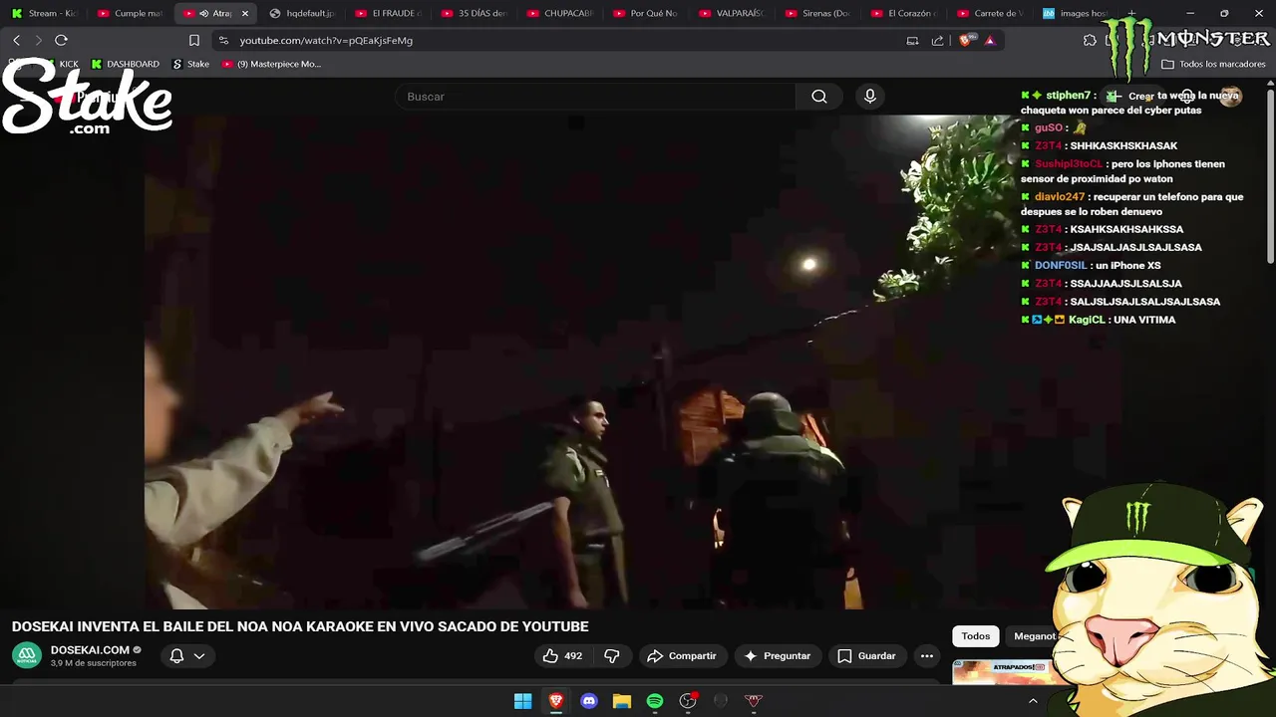Switch to the Sirenas tab
This screenshot has width=1276, height=717.
[x=817, y=14]
